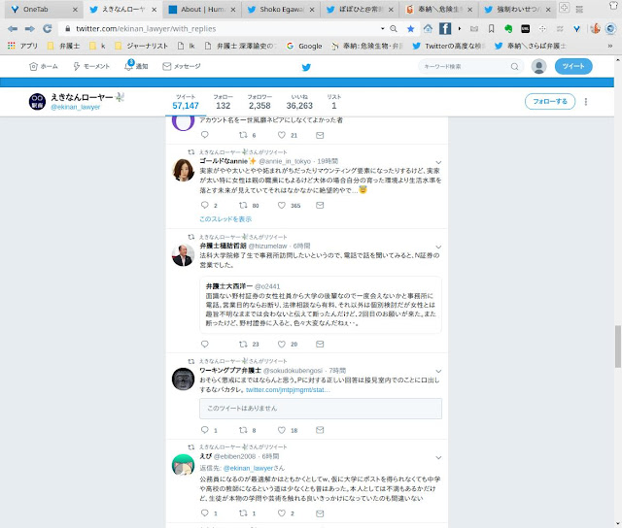Screen dimensions: 622x528
Task: View the いいね tab with 36,263
Action: pos(299,102)
